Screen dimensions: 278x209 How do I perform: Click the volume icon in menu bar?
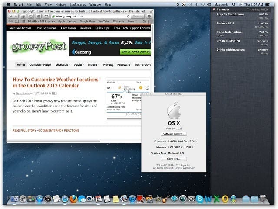pos(209,5)
